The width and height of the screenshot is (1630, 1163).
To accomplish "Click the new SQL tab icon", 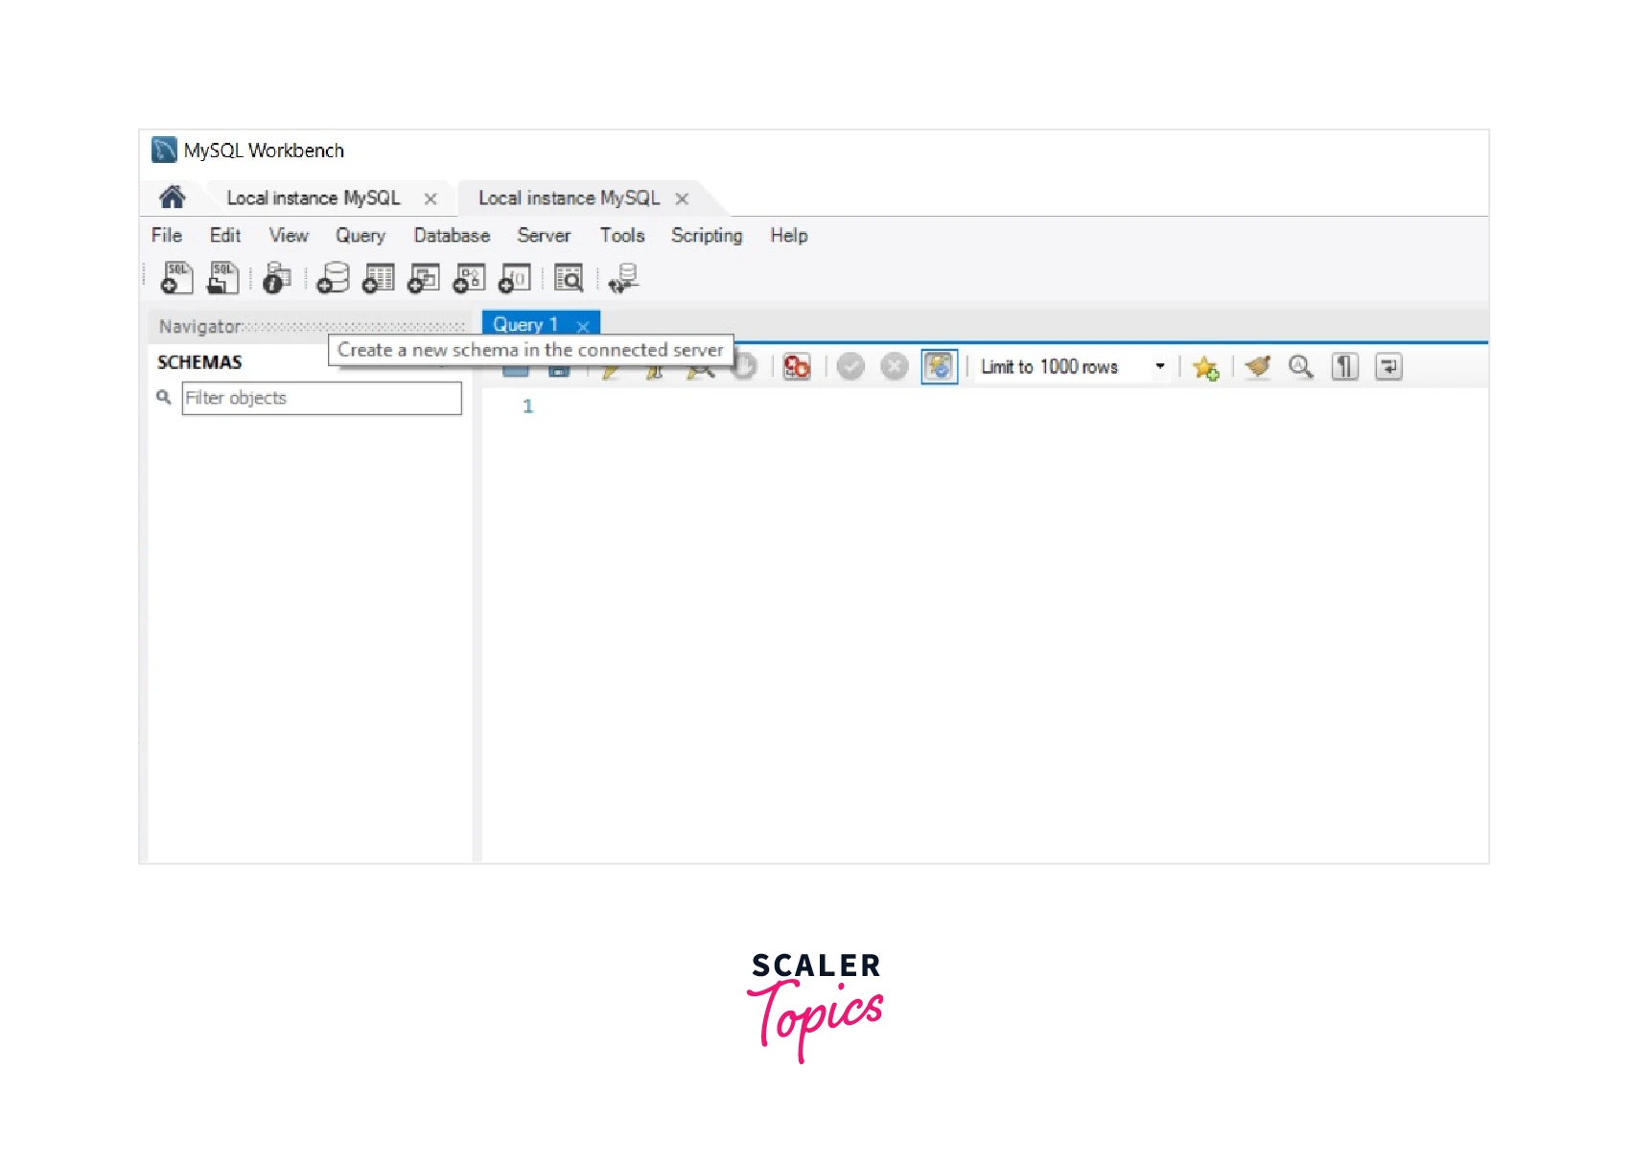I will pyautogui.click(x=176, y=278).
